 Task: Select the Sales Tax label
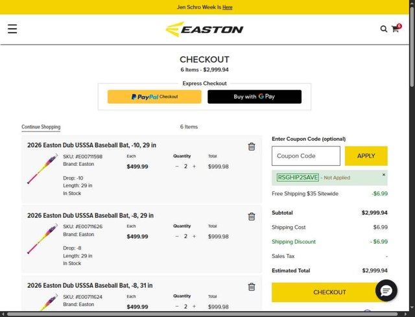283,256
